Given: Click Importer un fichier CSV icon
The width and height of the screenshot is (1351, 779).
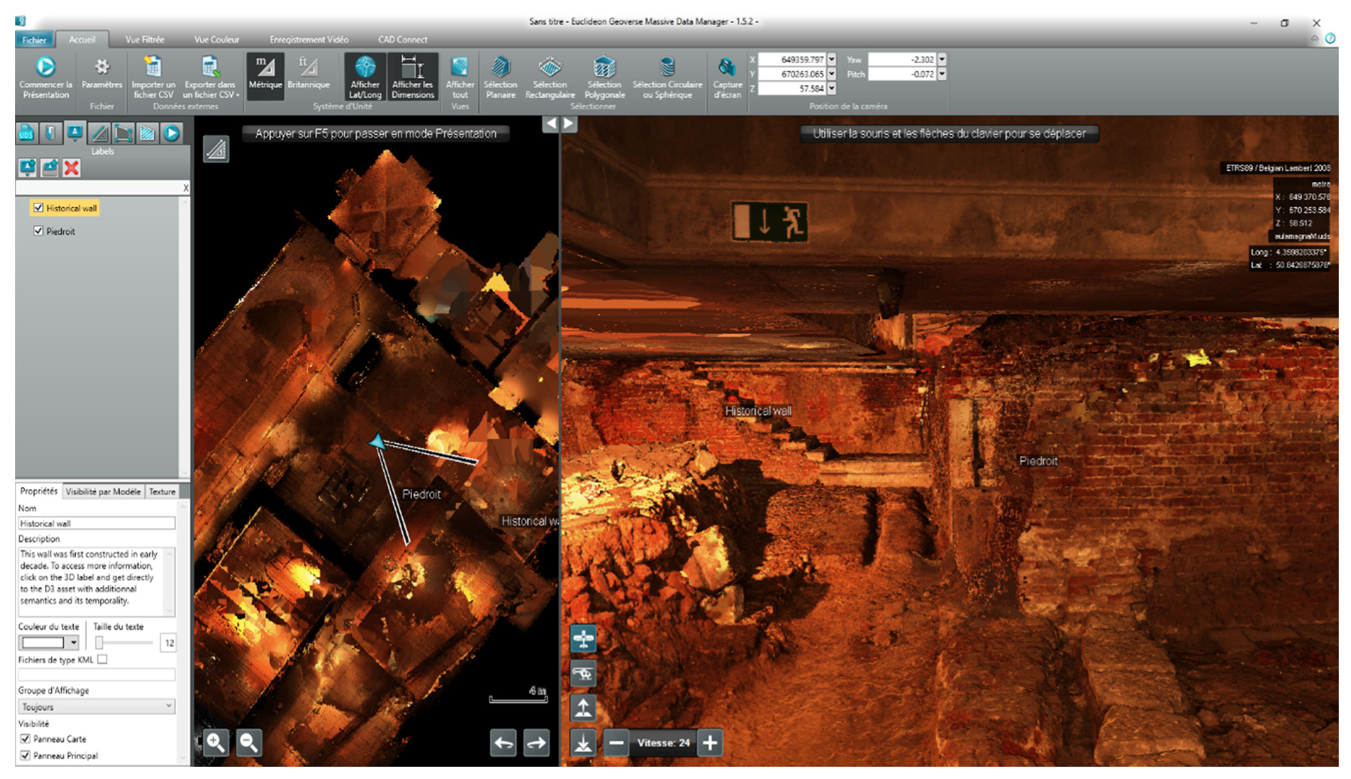Looking at the screenshot, I should tap(153, 67).
